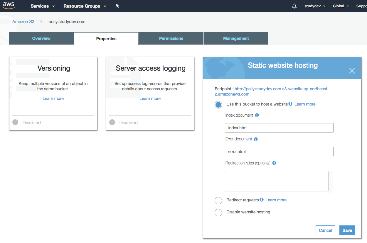This screenshot has height=243, width=367.
Task: Open the Versioning properties card
Action: pyautogui.click(x=53, y=93)
